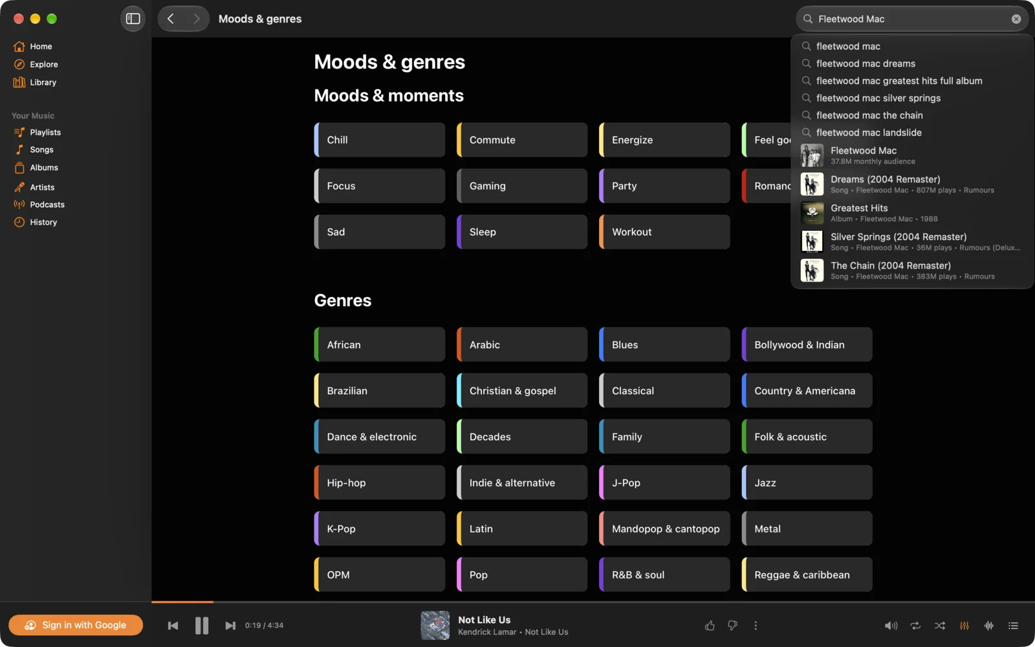Open Fleetwood Mac artist result
This screenshot has width=1035, height=647.
pos(912,155)
